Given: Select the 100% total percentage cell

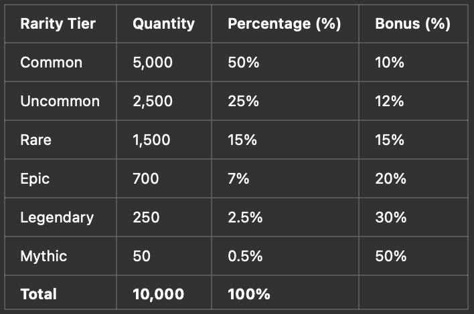Looking at the screenshot, I should coord(248,294).
